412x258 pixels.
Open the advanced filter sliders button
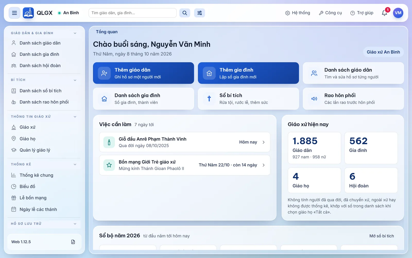(200, 13)
